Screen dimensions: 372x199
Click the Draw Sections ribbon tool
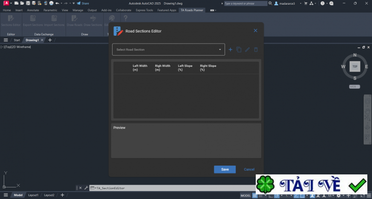93,20
